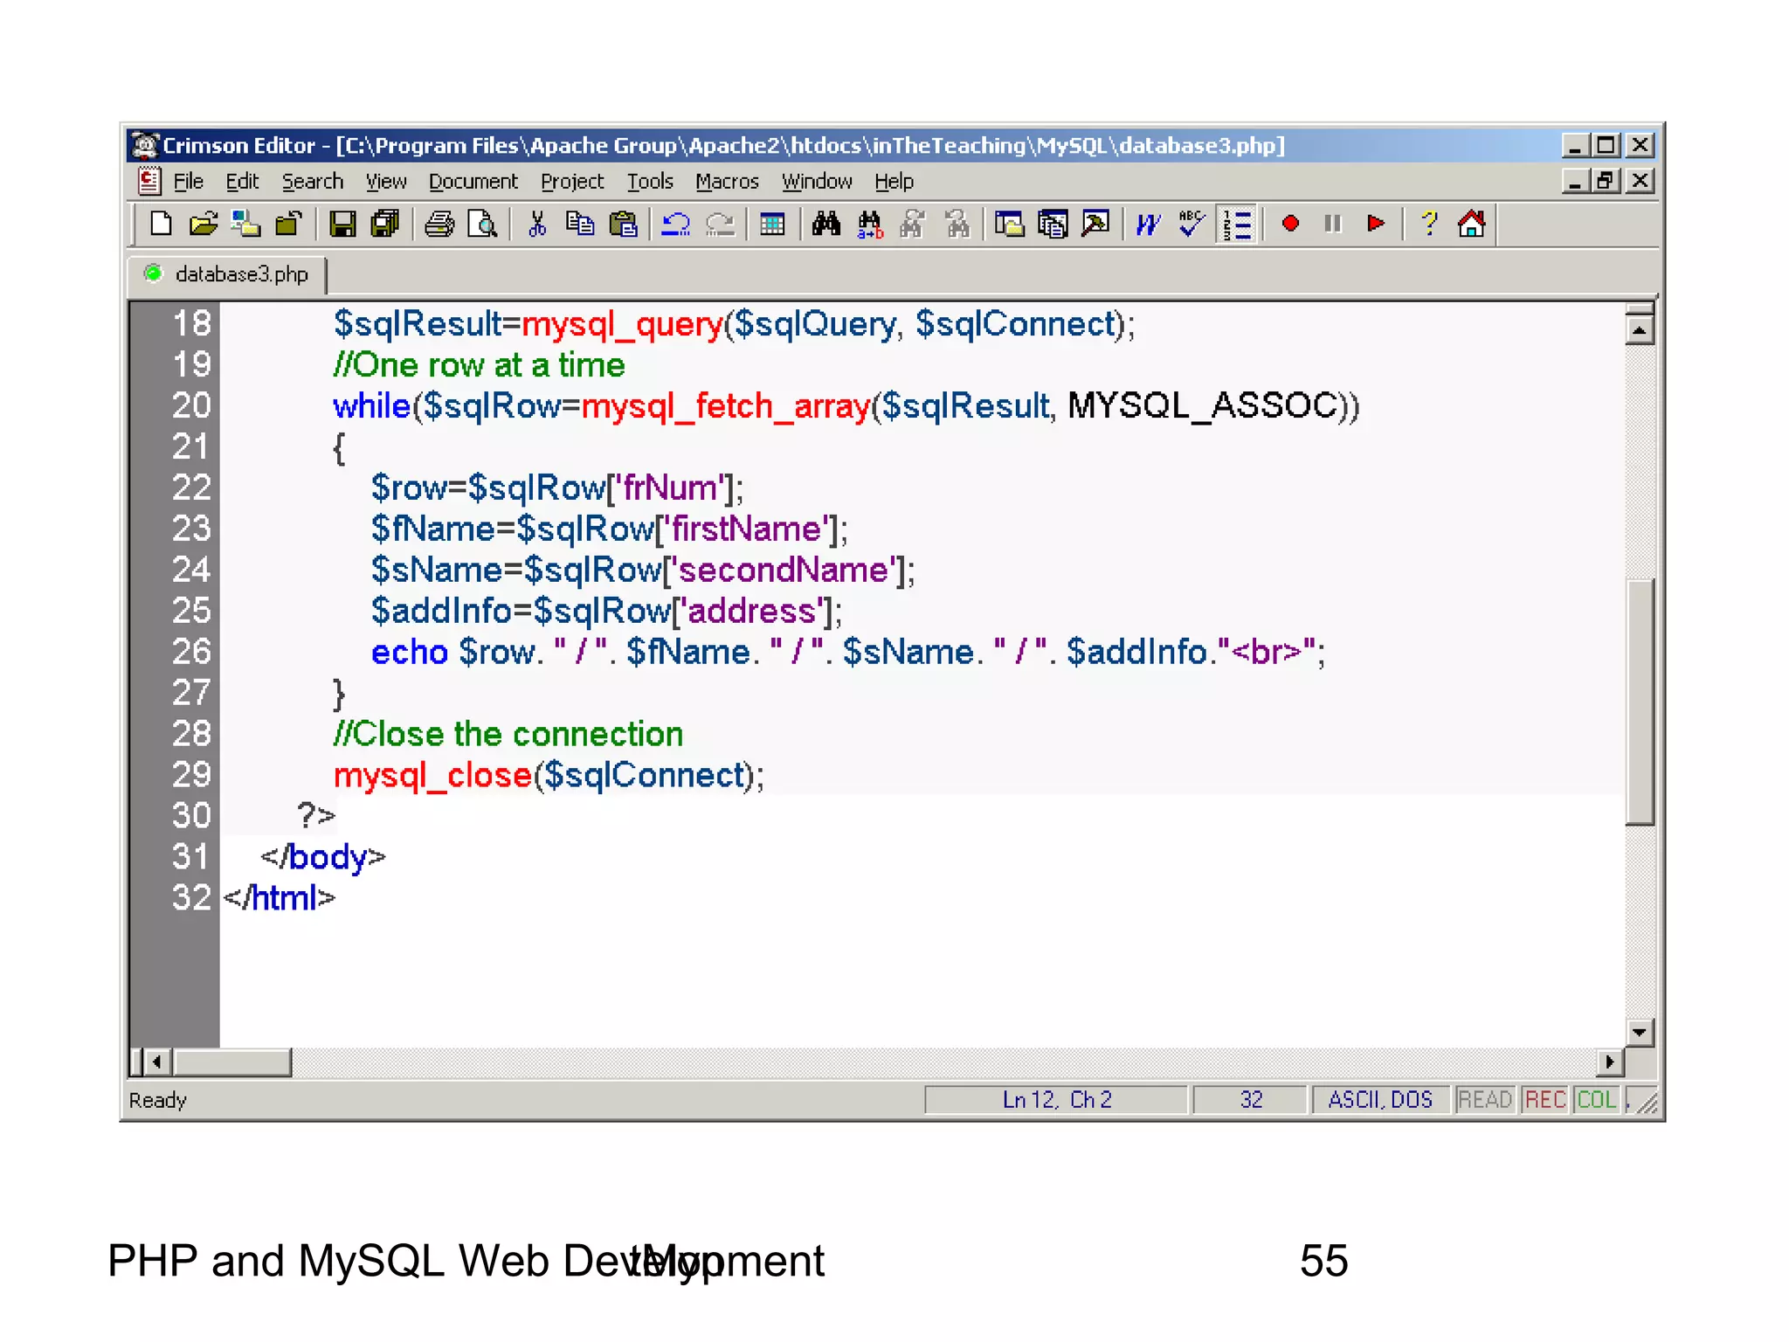1789x1342 pixels.
Task: Open preferences hammer icon
Action: tap(1095, 225)
